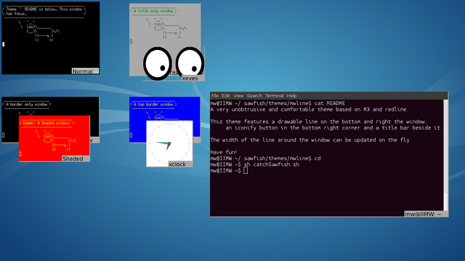Click the 'sh catchSawfish.sh' command text

point(271,165)
